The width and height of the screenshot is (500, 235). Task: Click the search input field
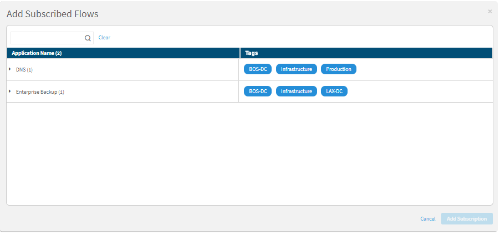point(48,38)
